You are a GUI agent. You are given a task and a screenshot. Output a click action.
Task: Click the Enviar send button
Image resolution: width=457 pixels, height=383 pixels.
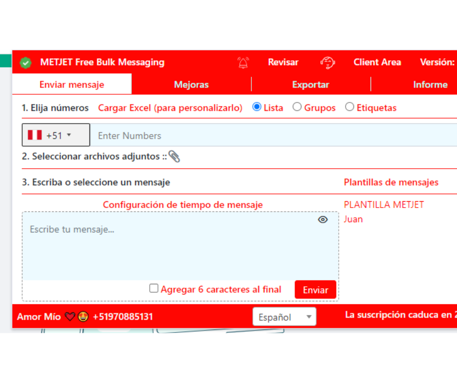pos(316,290)
